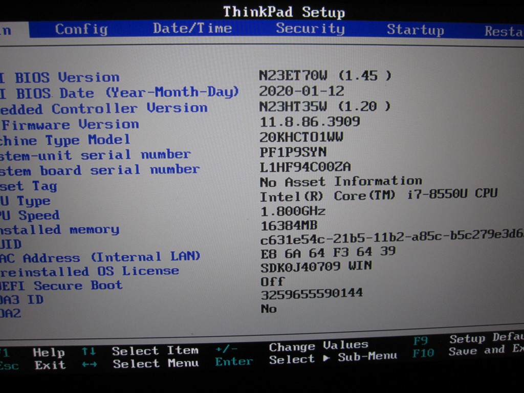
Task: Click the Installed memory label
Action: click(59, 230)
